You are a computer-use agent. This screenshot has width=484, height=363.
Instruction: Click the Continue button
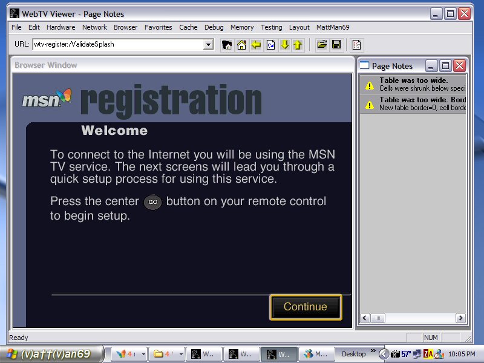306,307
